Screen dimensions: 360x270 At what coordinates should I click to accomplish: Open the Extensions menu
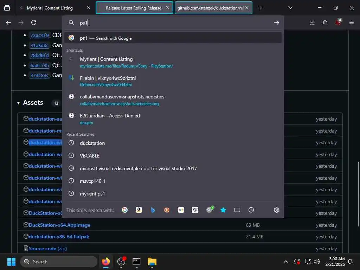(x=325, y=22)
